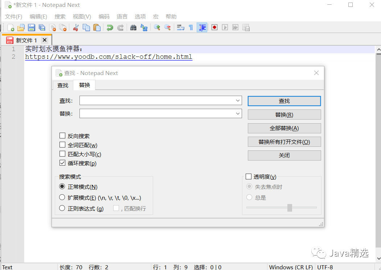
Task: Create a new file with toolbar icon
Action: 11,28
